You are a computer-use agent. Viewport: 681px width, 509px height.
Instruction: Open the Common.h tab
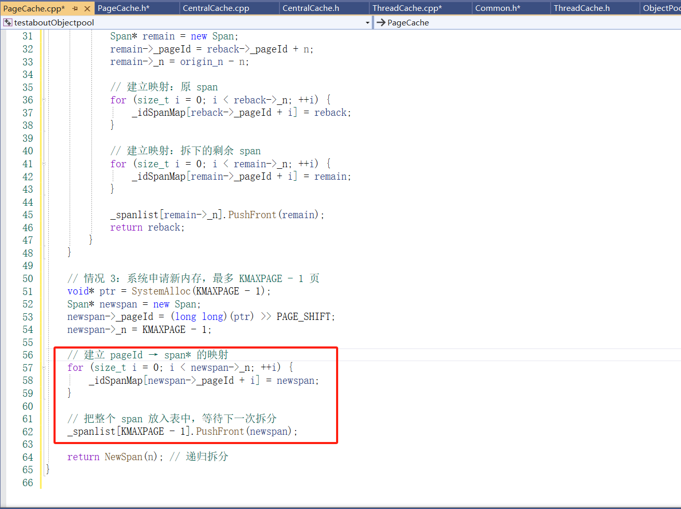pos(498,8)
